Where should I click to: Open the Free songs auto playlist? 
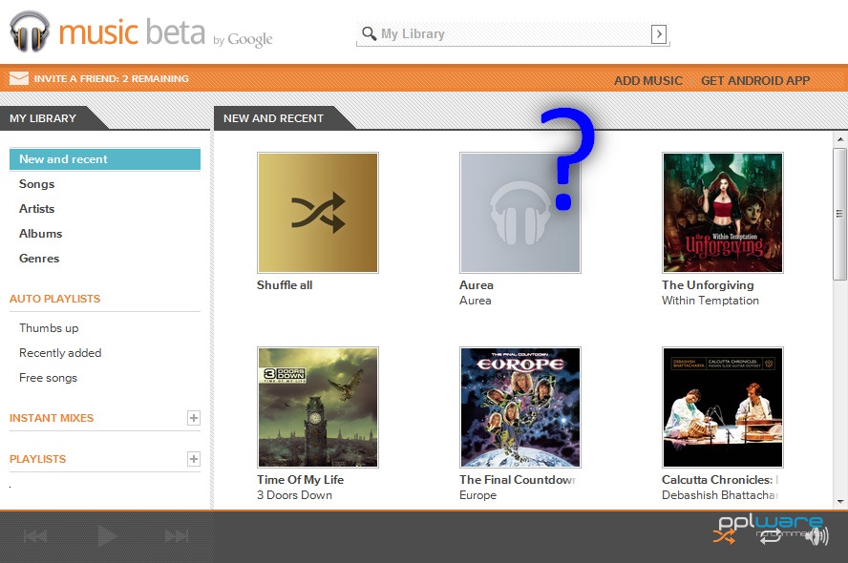tap(48, 378)
